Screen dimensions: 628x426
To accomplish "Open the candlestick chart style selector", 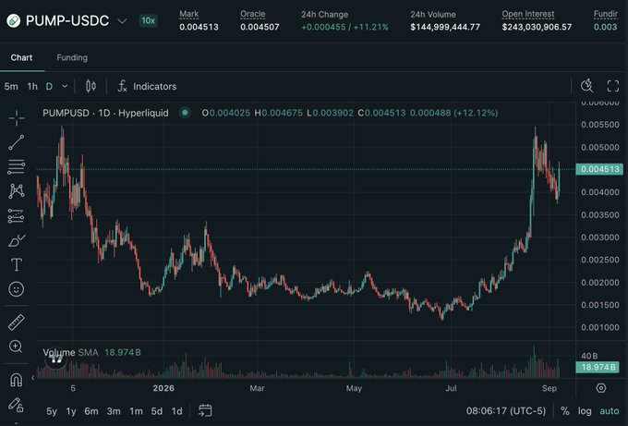I will point(91,86).
